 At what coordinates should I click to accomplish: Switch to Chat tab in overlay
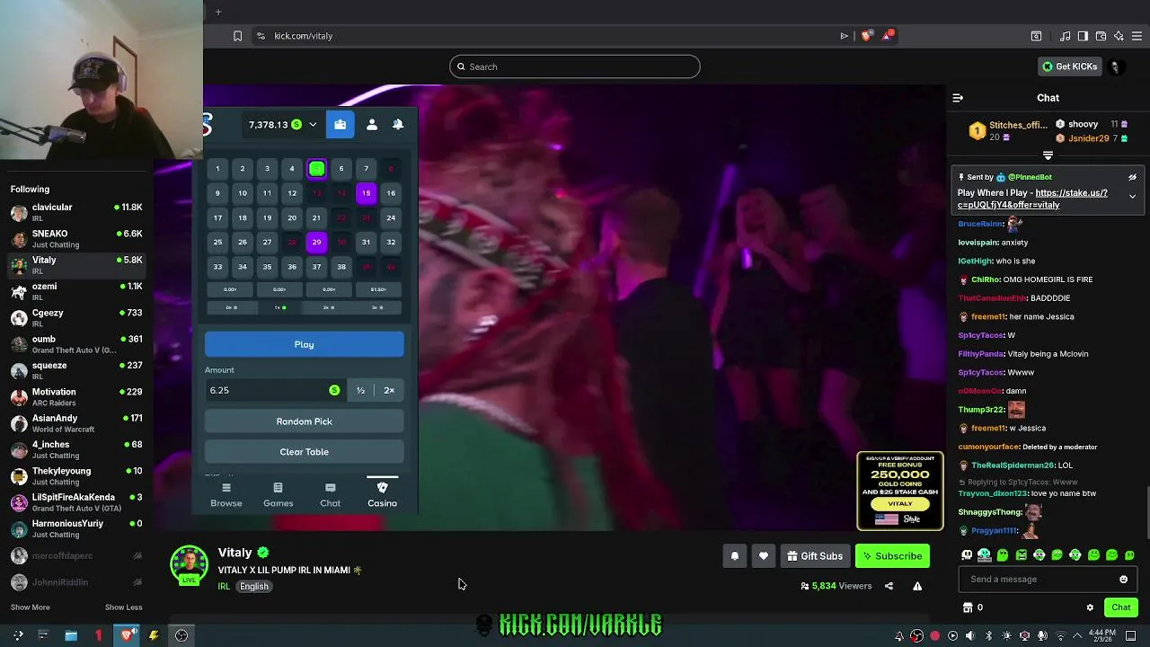[330, 495]
